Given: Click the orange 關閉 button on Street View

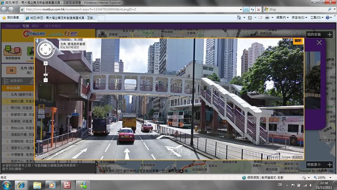Looking at the screenshot, I should point(298,41).
